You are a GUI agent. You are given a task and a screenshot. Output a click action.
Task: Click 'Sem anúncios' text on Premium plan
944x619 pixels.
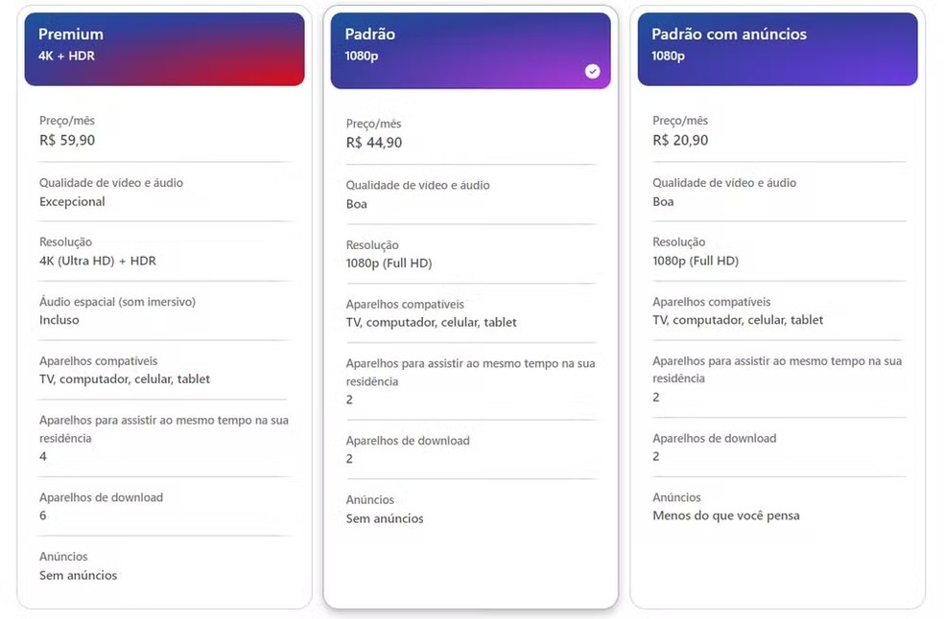pyautogui.click(x=78, y=576)
